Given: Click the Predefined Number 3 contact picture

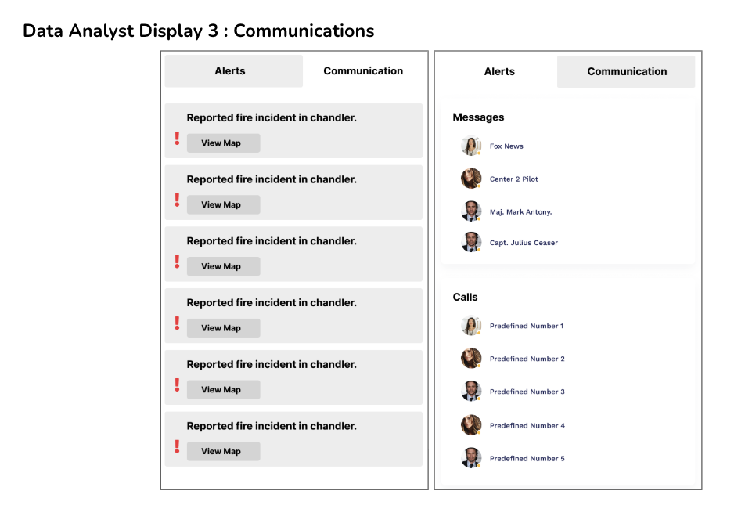Looking at the screenshot, I should [471, 392].
